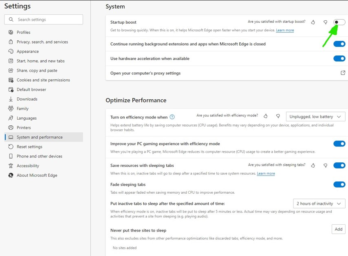
Task: Click thumbs down for startup boost
Action: tap(325, 22)
